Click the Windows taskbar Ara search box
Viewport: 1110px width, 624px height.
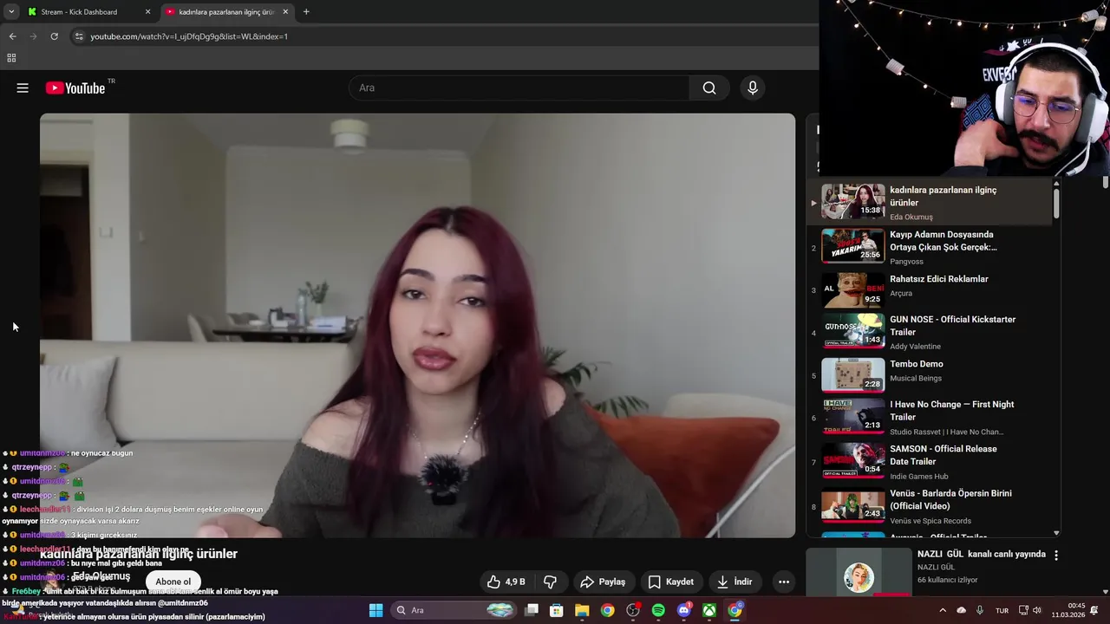[x=454, y=610]
